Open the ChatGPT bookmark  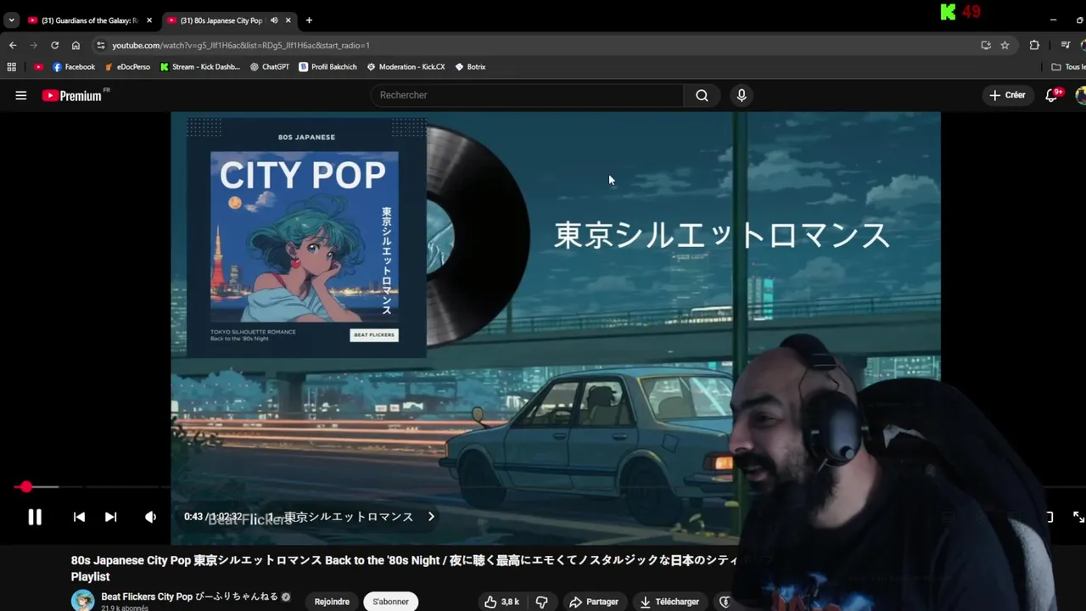(270, 66)
